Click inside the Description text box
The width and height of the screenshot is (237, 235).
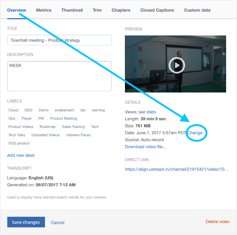(x=59, y=76)
